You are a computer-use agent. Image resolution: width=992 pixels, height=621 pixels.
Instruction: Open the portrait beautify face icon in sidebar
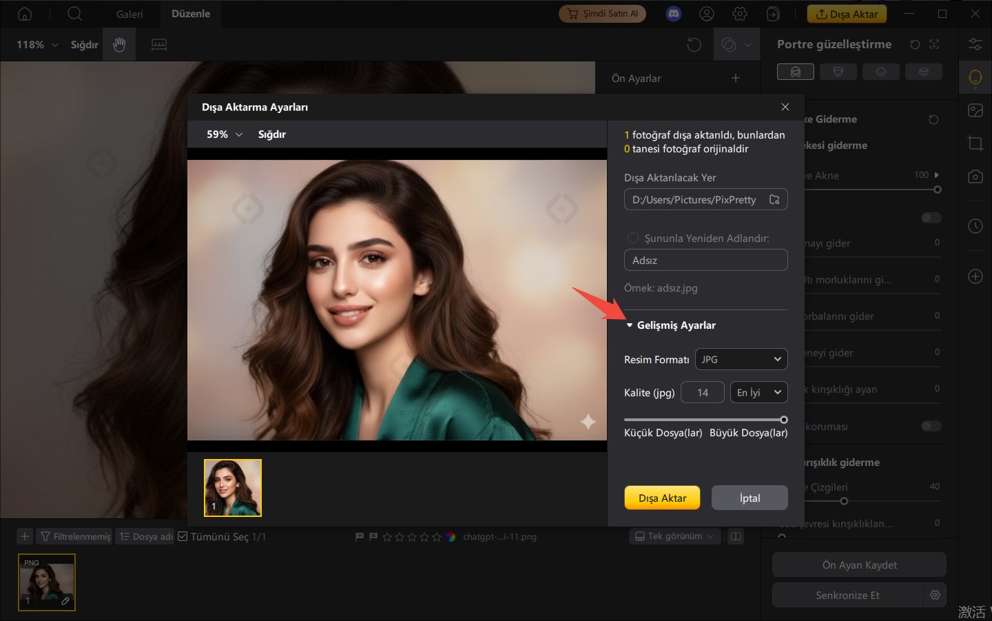click(x=975, y=77)
